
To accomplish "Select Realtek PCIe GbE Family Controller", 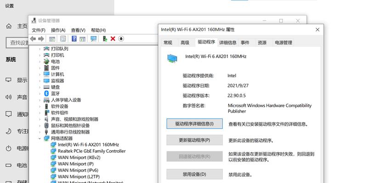I will click(x=91, y=151).
